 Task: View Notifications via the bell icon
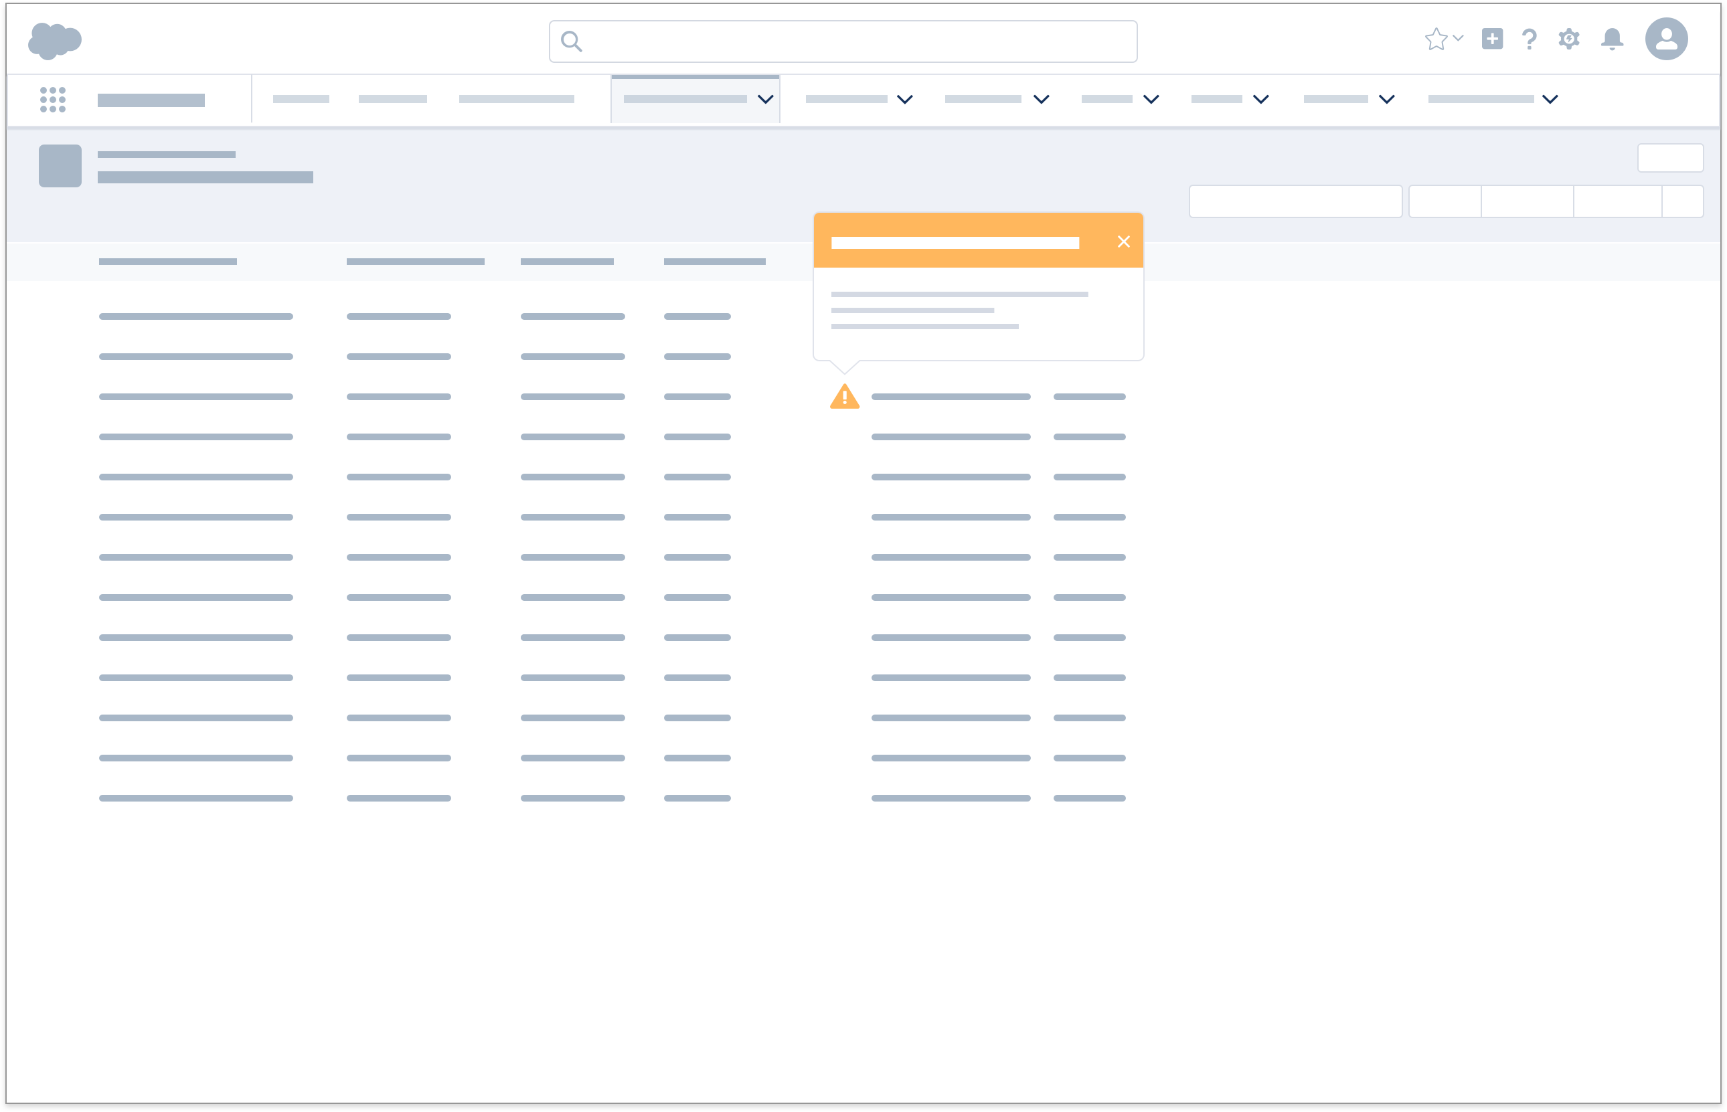tap(1612, 39)
